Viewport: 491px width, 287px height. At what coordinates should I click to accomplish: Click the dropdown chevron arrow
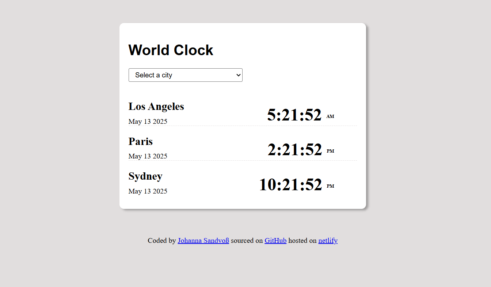(237, 75)
